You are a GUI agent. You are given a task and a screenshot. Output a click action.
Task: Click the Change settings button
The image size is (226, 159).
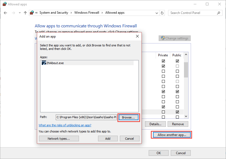(x=175, y=38)
